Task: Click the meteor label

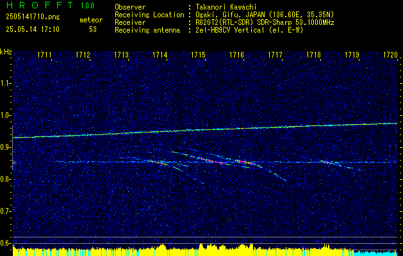Action: (x=91, y=20)
